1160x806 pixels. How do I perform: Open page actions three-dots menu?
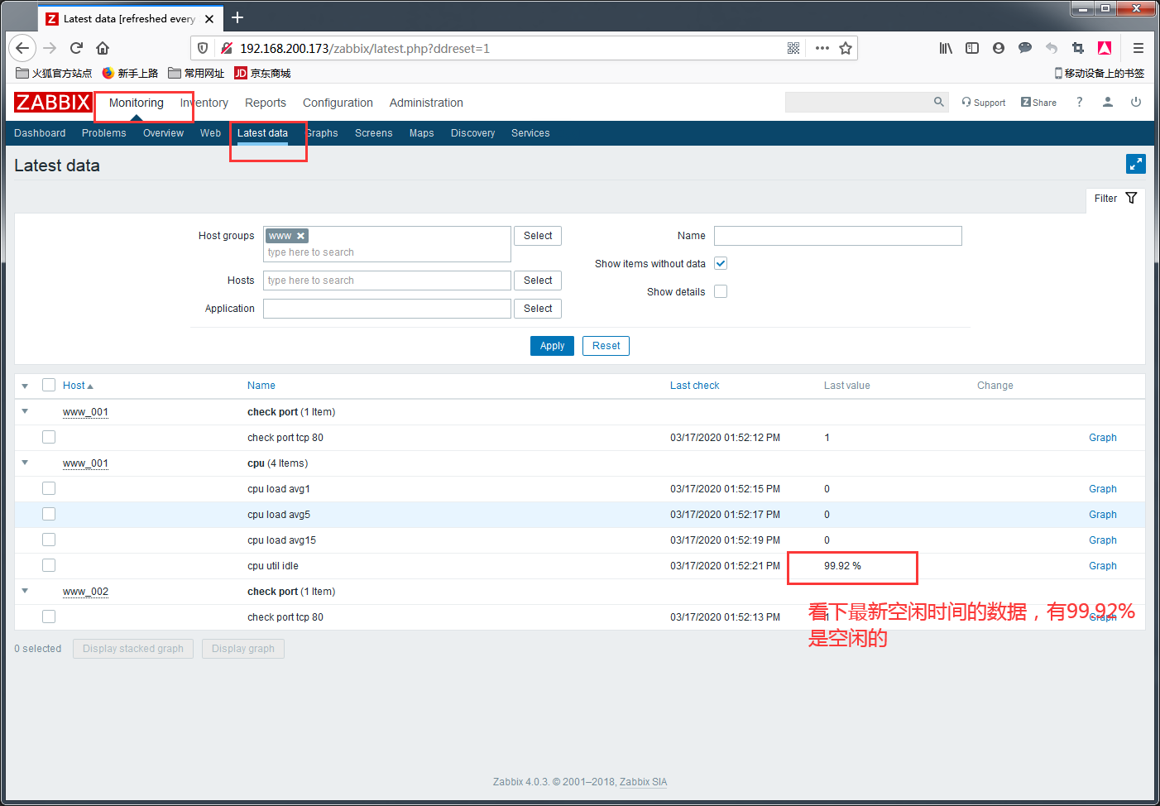tap(822, 48)
